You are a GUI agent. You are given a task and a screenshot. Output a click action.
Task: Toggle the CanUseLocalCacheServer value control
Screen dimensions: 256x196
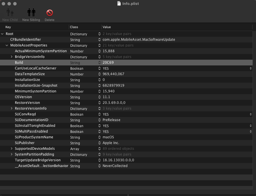click(x=251, y=68)
